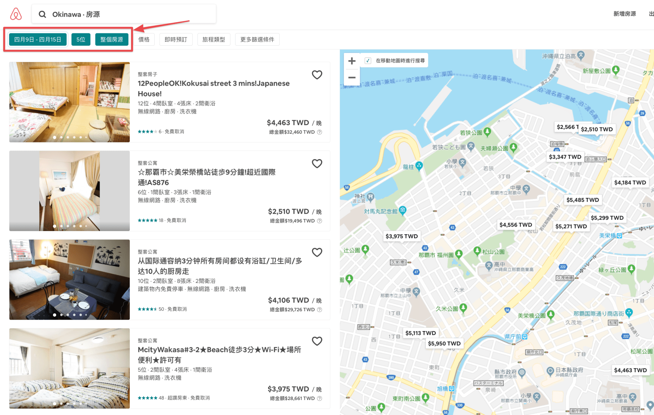Open the McityWakasa#3-2 Beach listing title
The height and width of the screenshot is (415, 654).
tap(219, 355)
